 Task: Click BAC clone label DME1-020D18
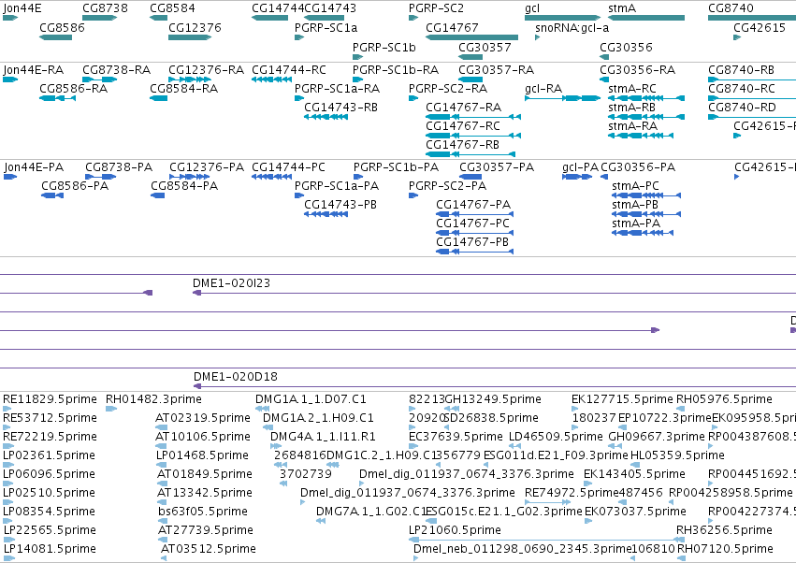pos(236,376)
